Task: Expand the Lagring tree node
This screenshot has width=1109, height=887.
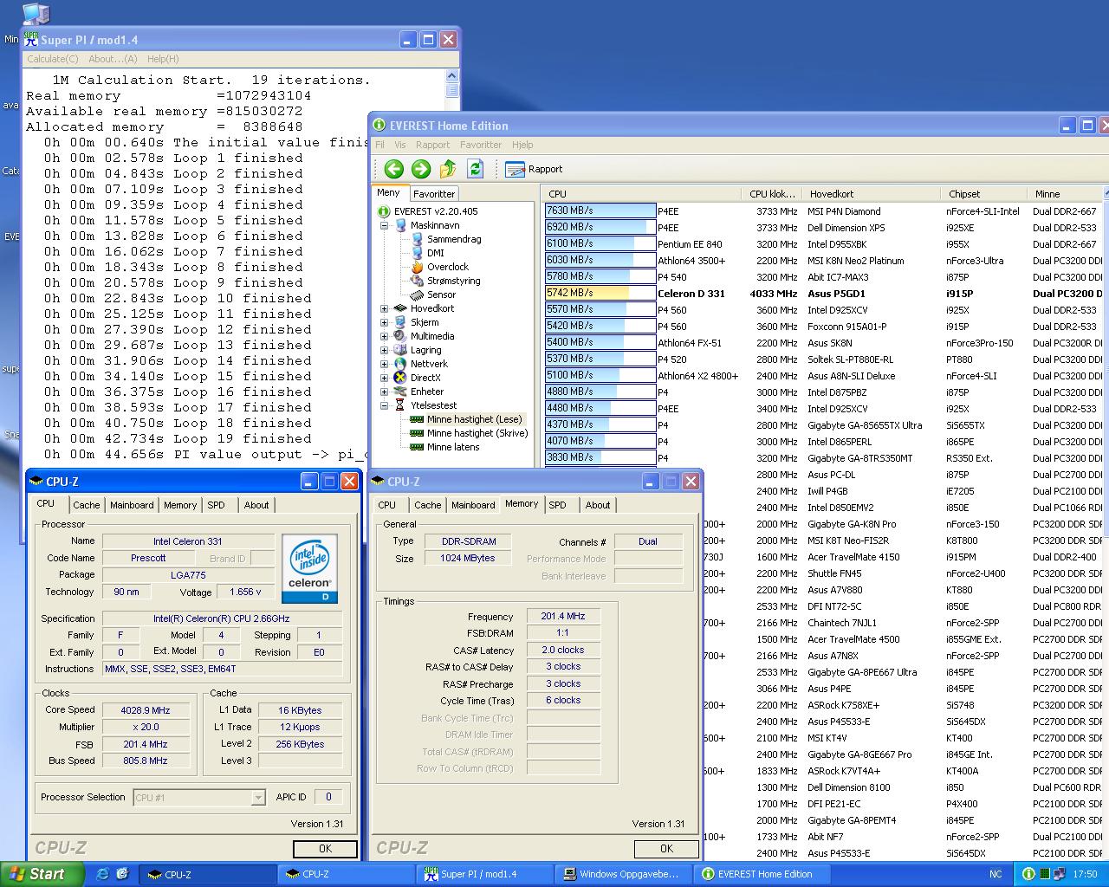Action: tap(384, 350)
